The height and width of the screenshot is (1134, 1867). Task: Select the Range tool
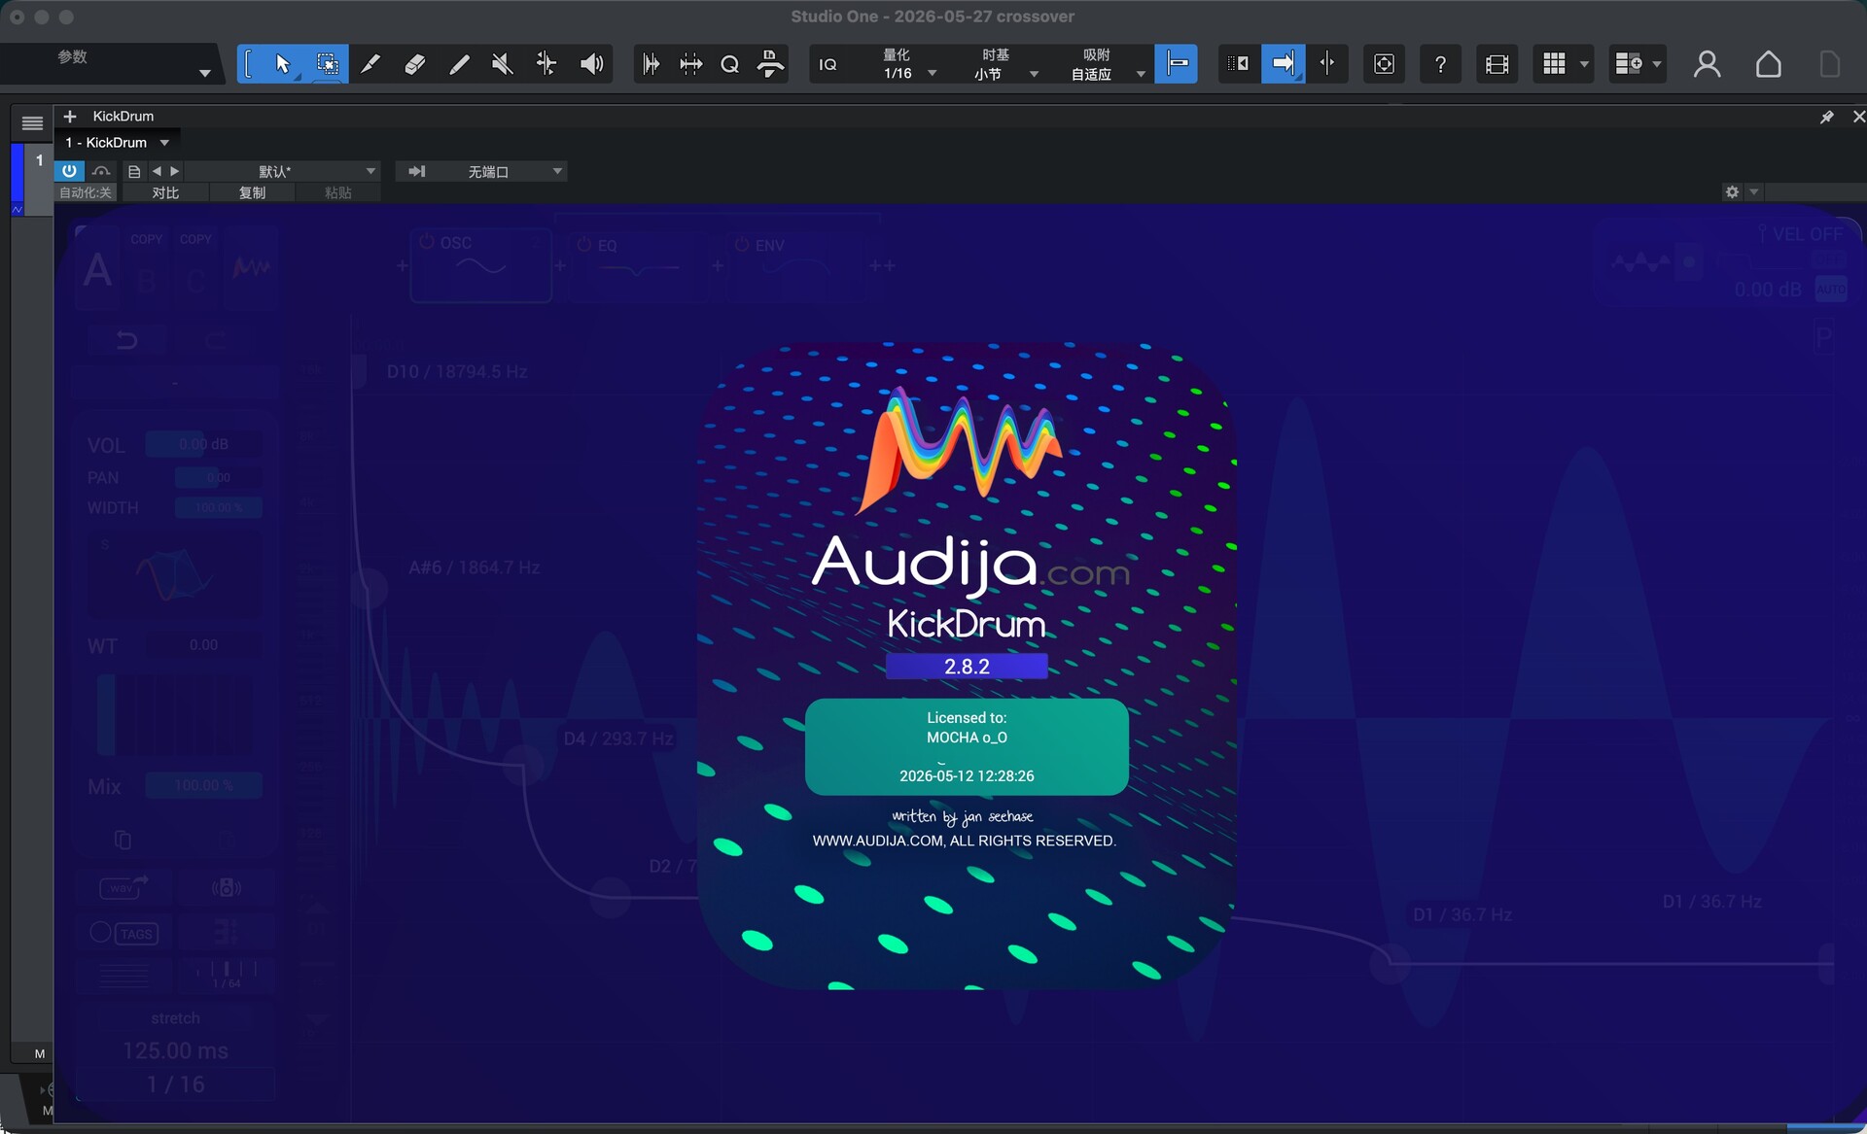point(328,64)
